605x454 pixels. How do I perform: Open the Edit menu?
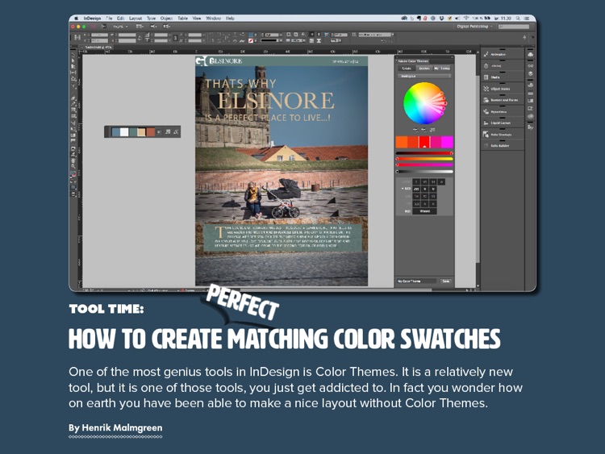pos(121,18)
